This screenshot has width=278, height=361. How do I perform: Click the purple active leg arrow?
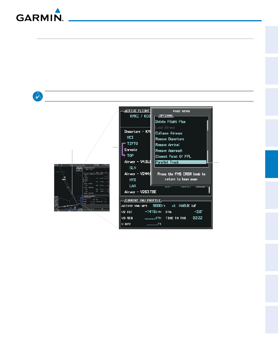pos(124,149)
